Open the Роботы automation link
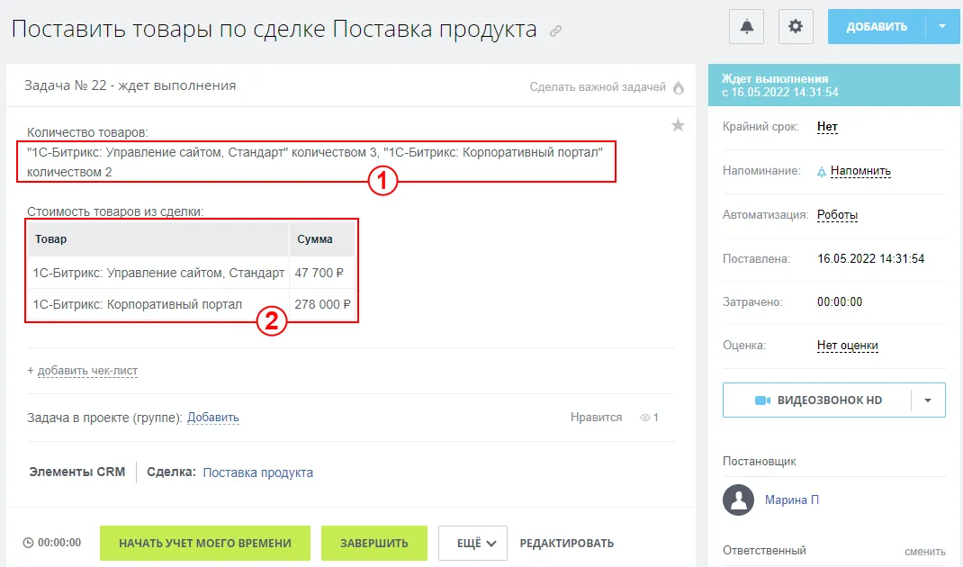 (837, 215)
